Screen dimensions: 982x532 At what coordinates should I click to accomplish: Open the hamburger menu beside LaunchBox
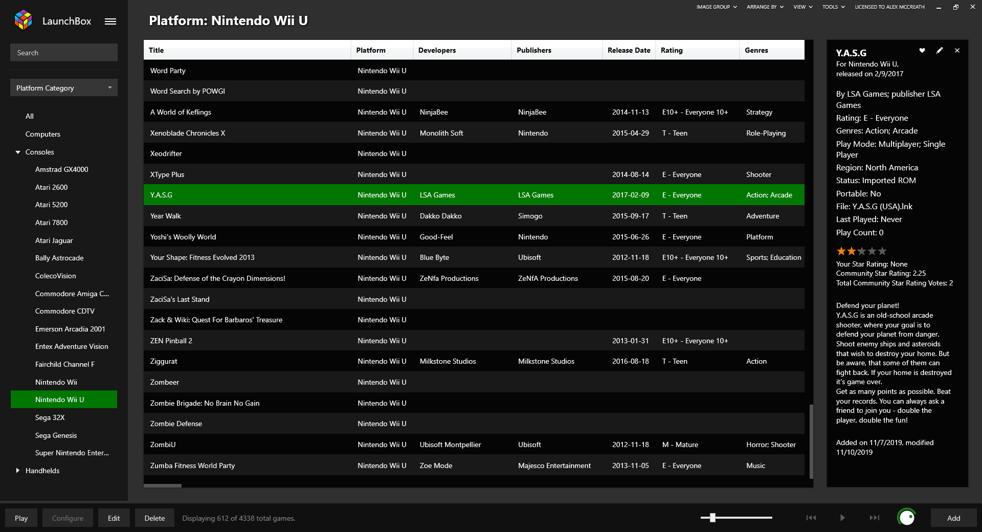coord(110,21)
